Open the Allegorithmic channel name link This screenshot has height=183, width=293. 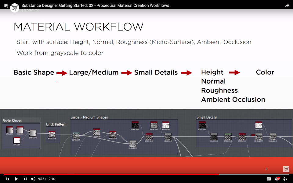tap(31, 10)
